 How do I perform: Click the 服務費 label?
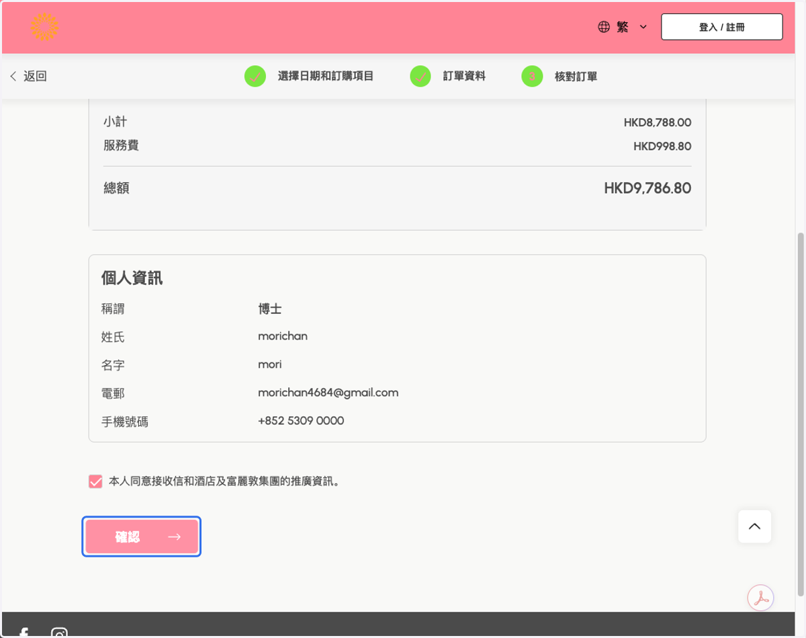(121, 145)
